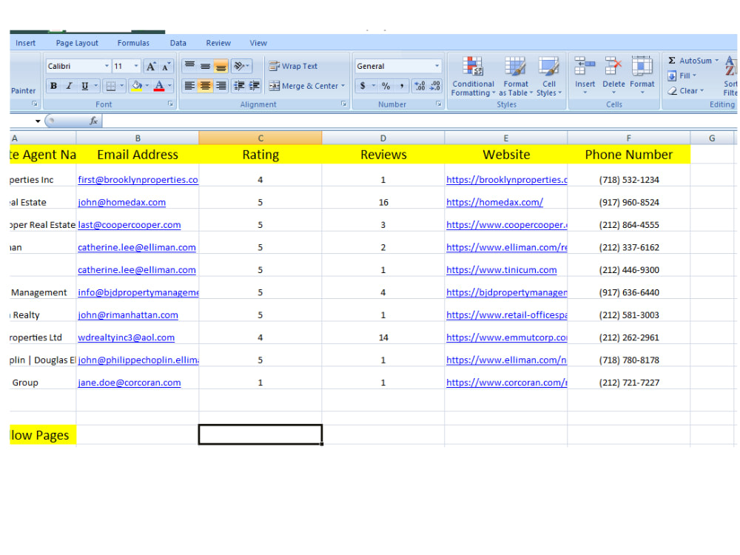Image resolution: width=740 pixels, height=555 pixels.
Task: Open Merge & Center dropdown arrow
Action: point(343,86)
